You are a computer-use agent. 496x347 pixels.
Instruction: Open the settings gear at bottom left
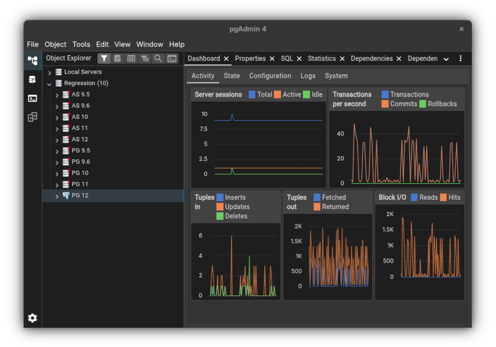pos(32,318)
